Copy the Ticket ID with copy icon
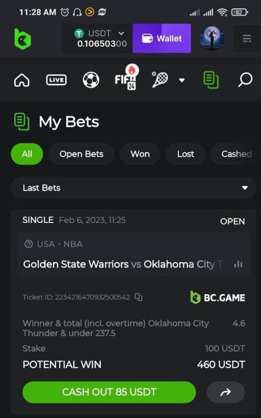The image size is (261, 418). click(139, 297)
